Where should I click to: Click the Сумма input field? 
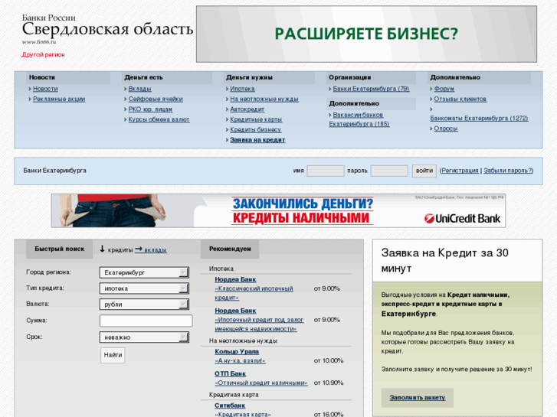click(x=146, y=321)
